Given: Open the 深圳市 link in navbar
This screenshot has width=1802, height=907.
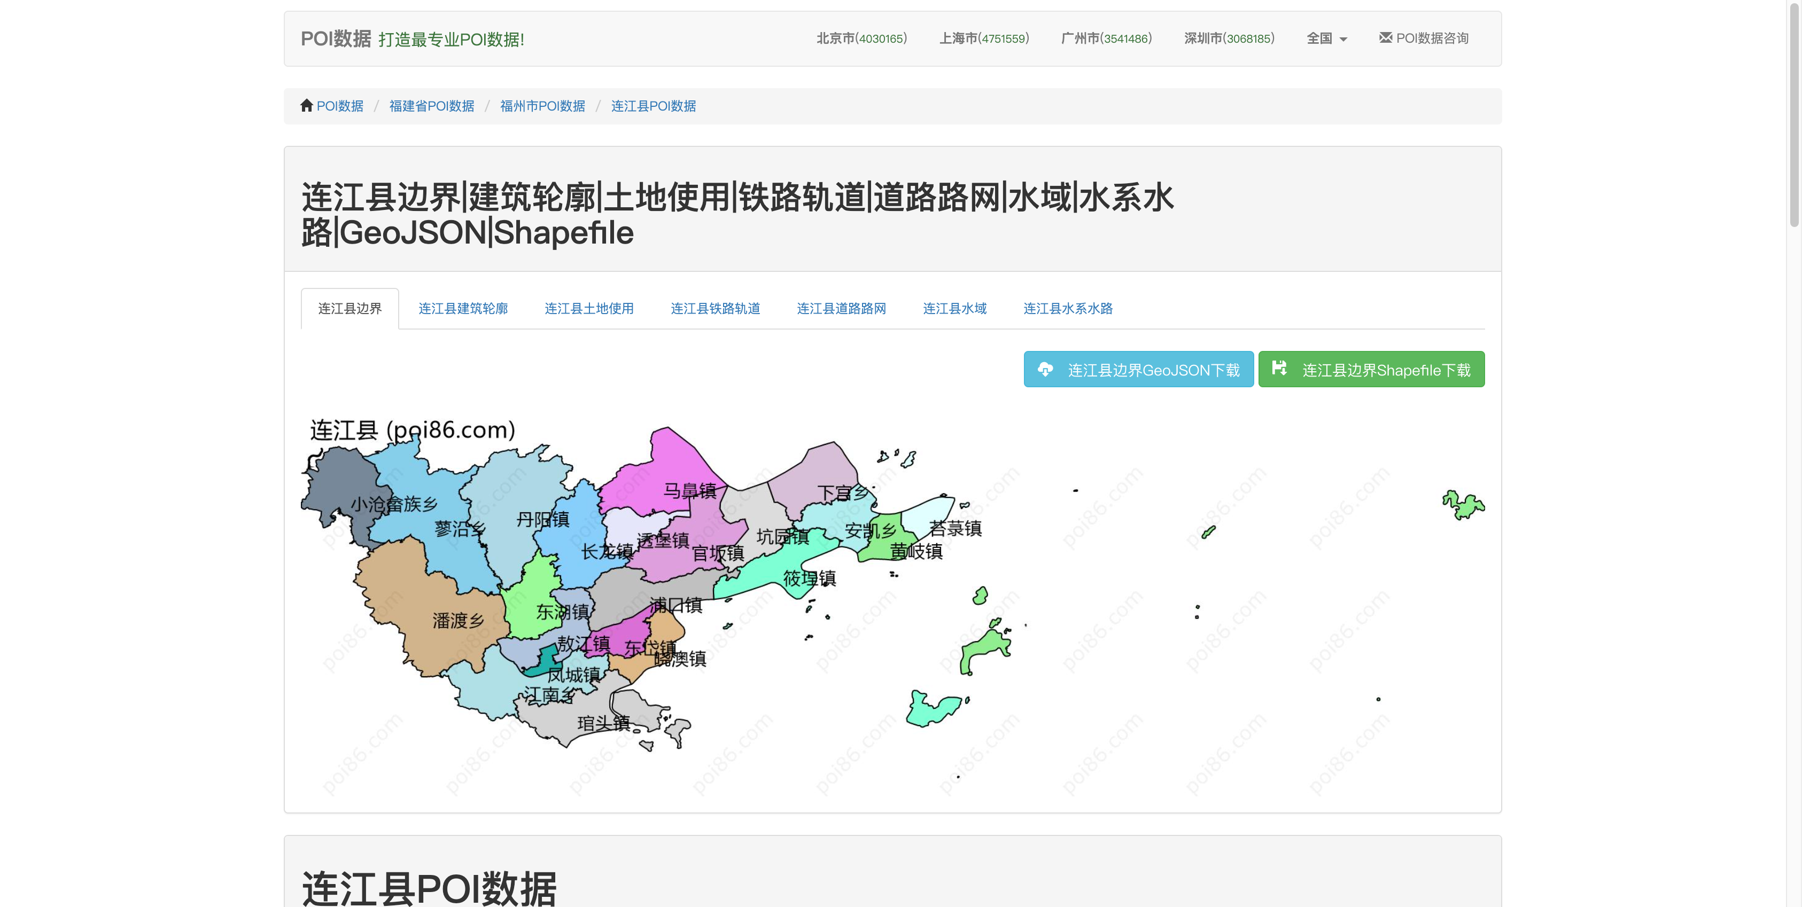Looking at the screenshot, I should [x=1229, y=38].
